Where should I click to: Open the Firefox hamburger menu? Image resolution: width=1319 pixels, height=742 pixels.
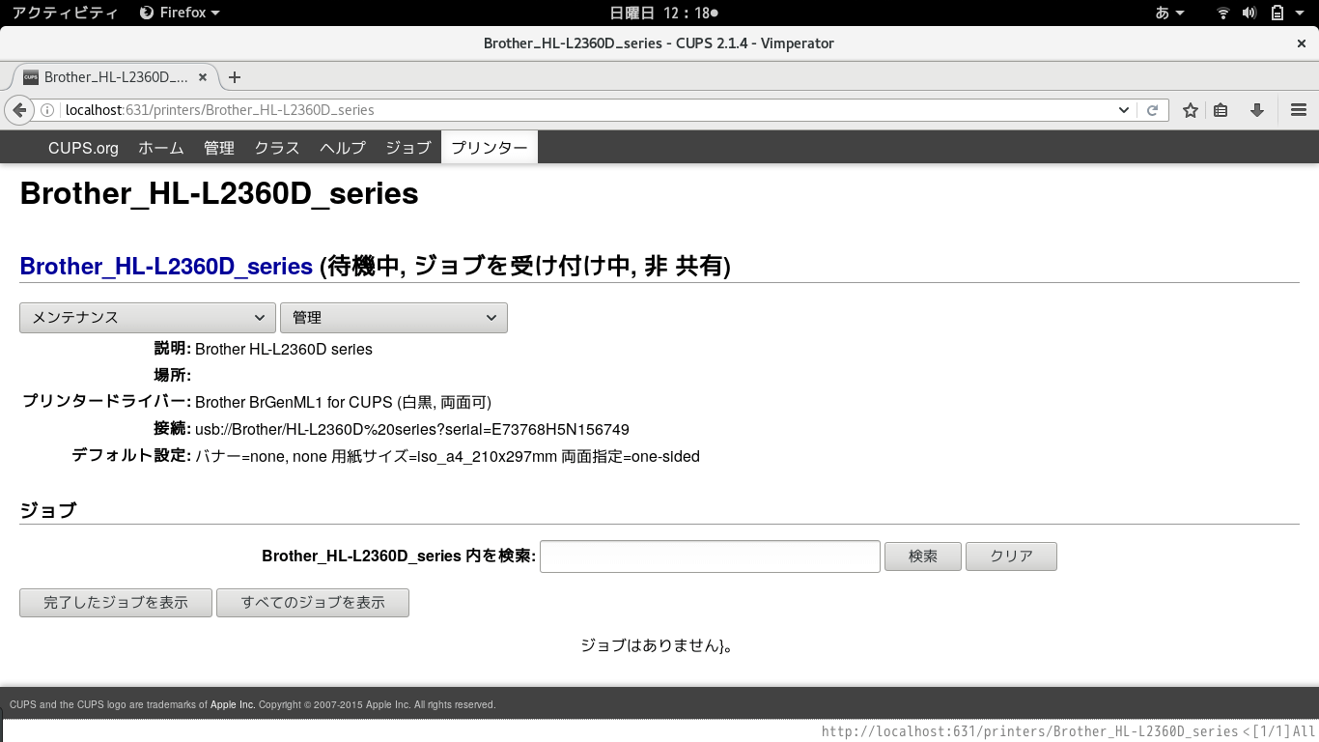[x=1299, y=110]
